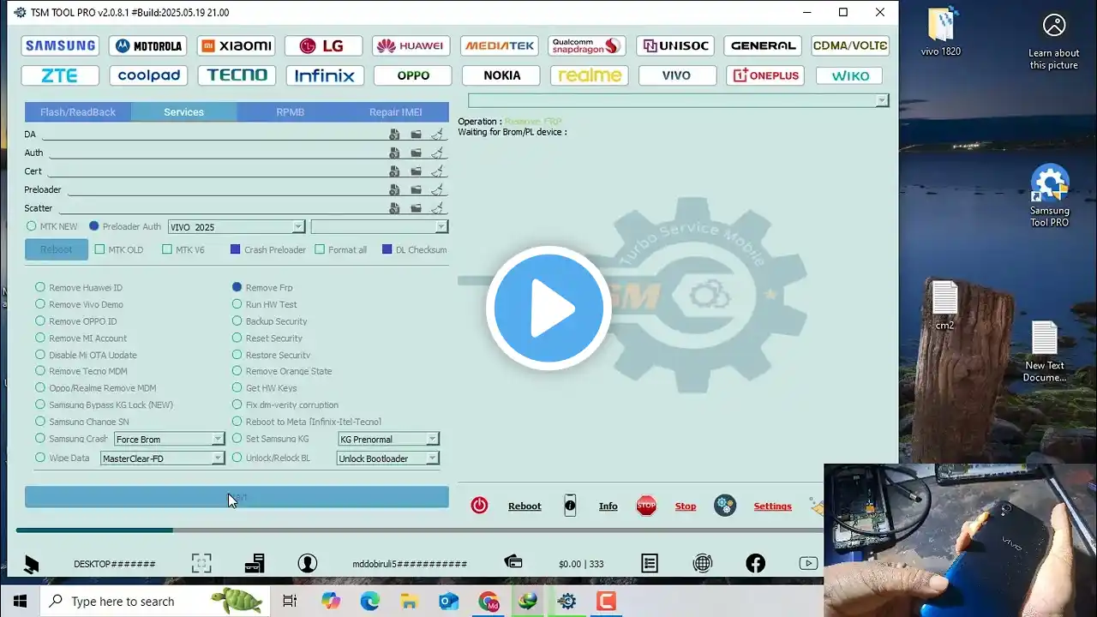The height and width of the screenshot is (617, 1097).
Task: Expand the dropdown above the Operation log
Action: pyautogui.click(x=678, y=101)
